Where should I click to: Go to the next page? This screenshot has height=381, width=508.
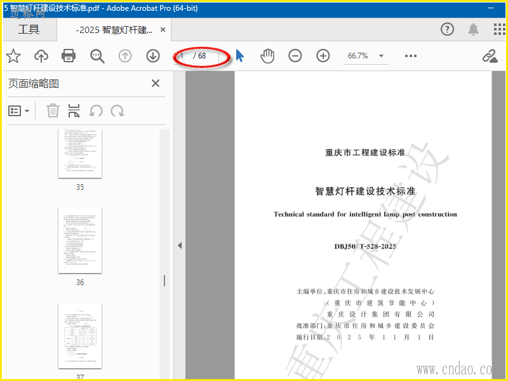[153, 56]
